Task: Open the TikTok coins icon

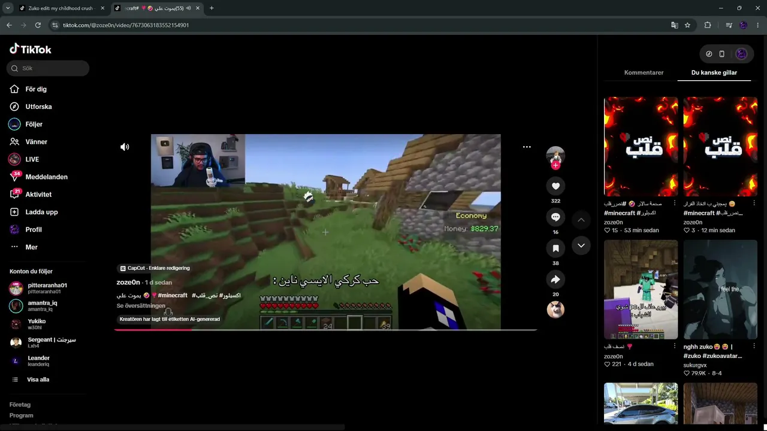Action: [x=709, y=54]
